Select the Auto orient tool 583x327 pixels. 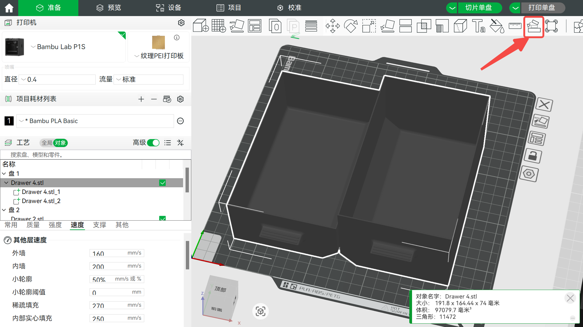237,26
